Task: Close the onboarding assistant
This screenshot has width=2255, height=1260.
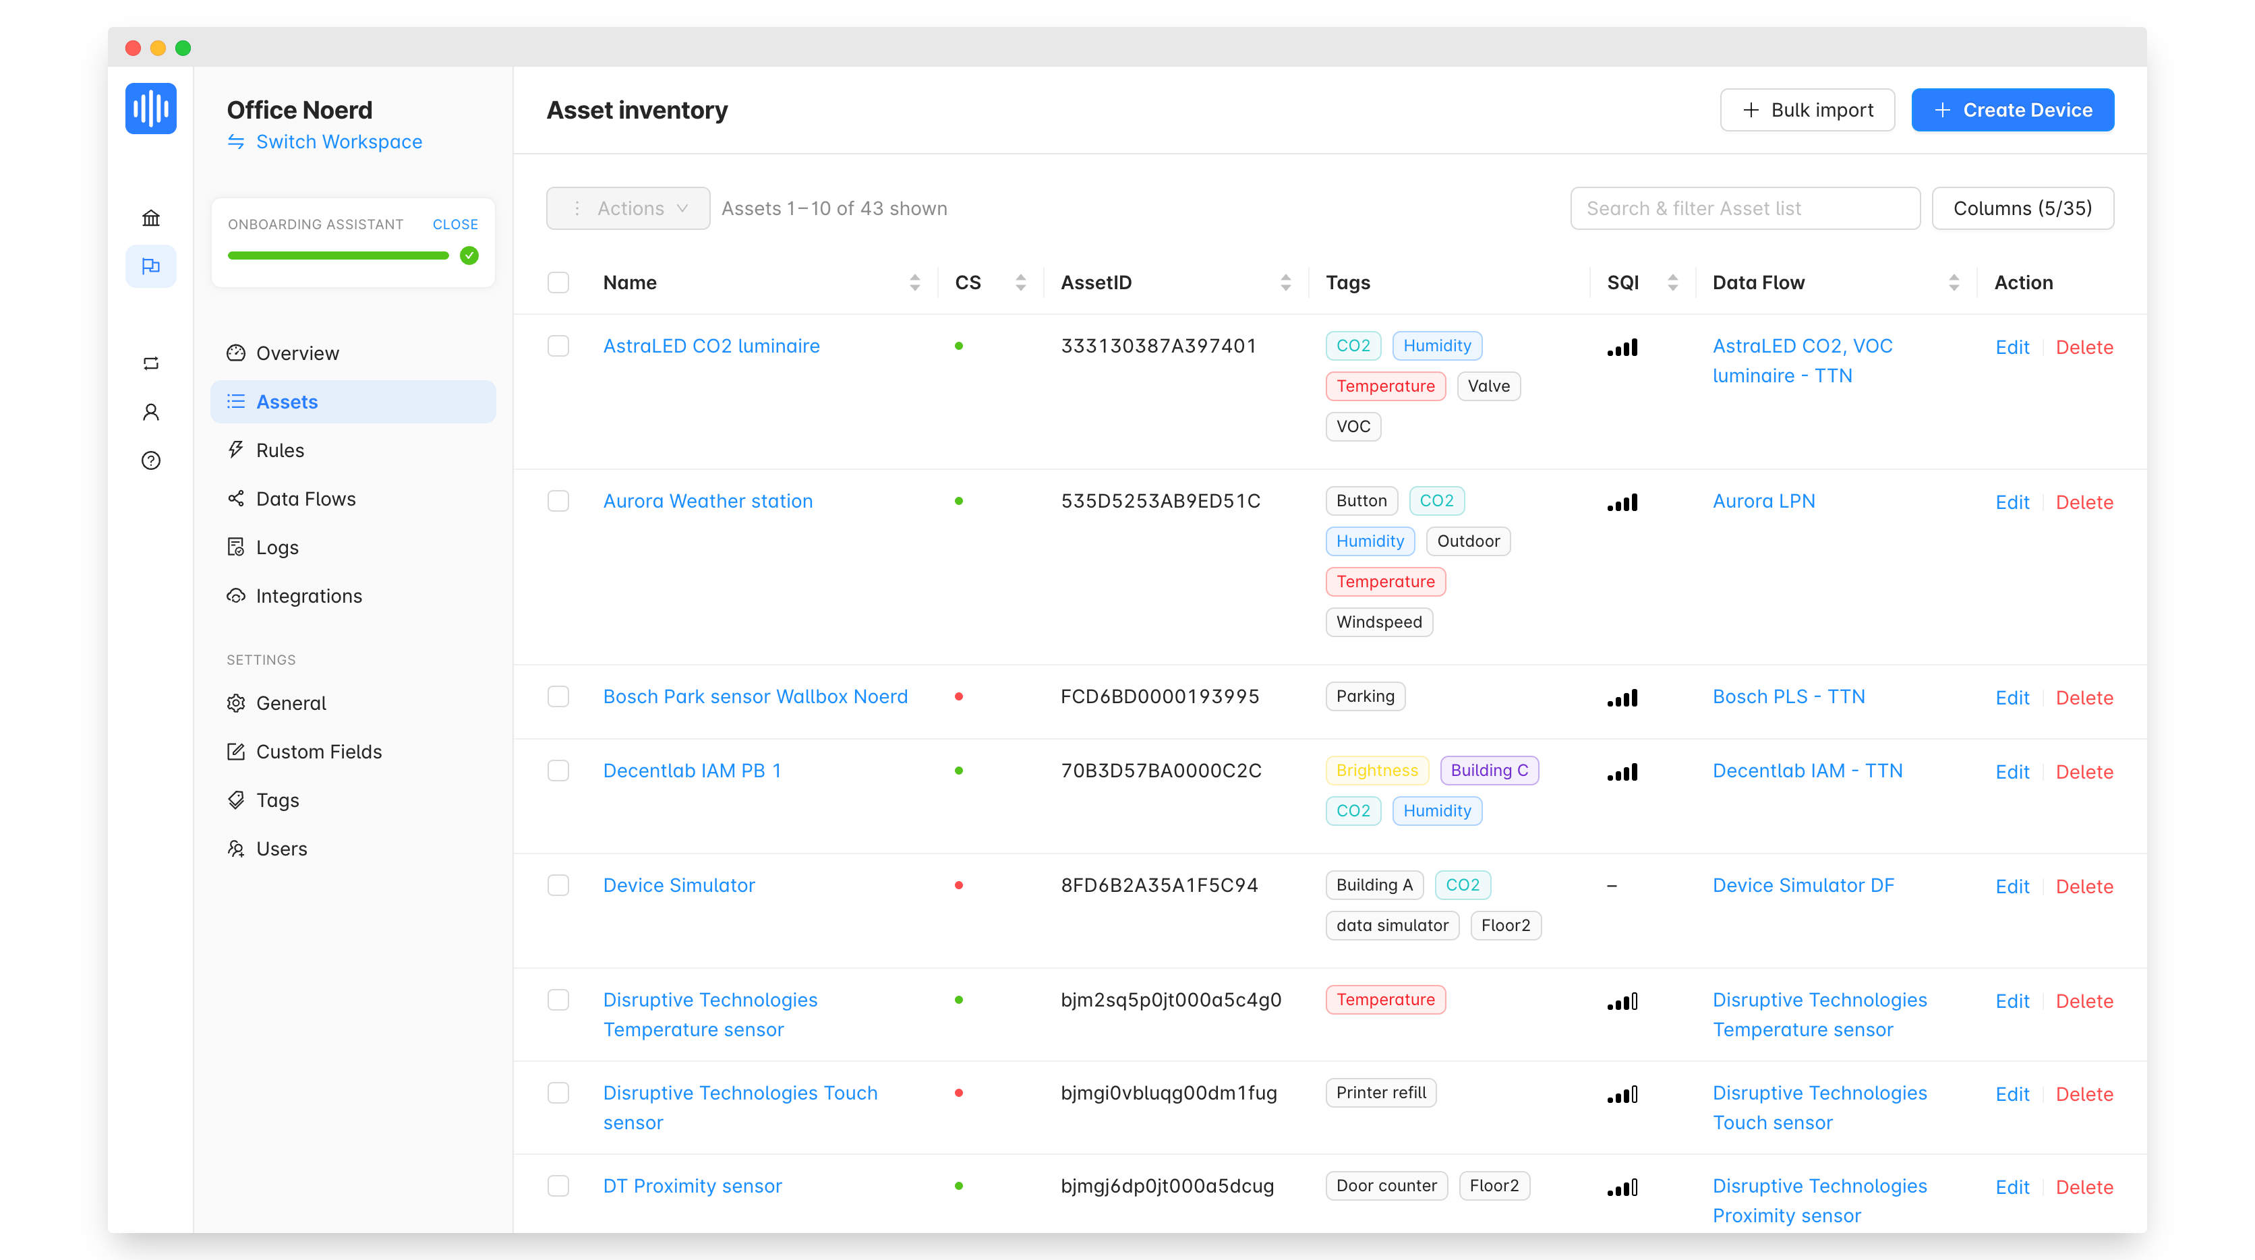Action: (455, 224)
